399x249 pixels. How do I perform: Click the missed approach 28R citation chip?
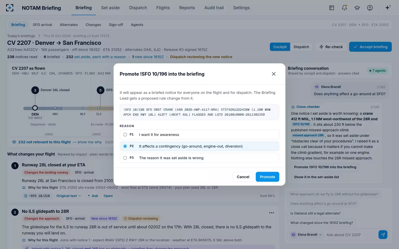point(308,136)
